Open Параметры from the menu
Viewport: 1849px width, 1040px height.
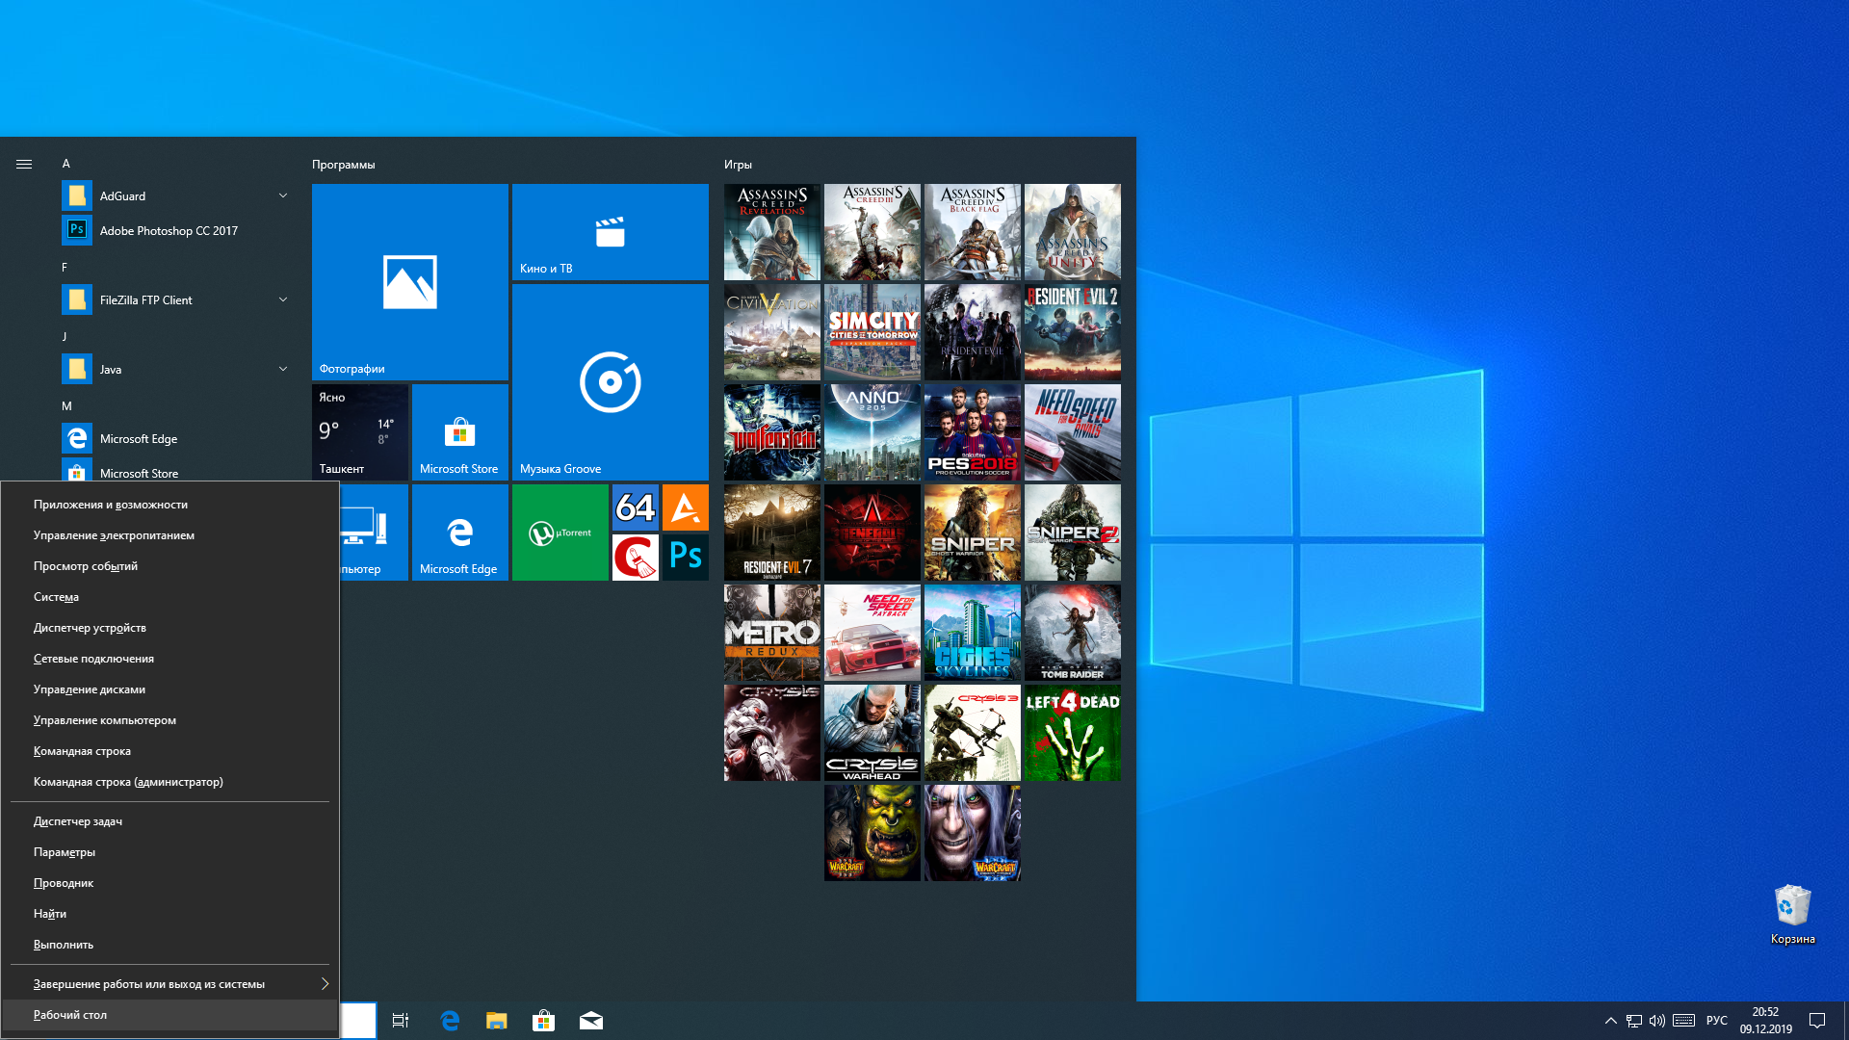click(x=170, y=852)
